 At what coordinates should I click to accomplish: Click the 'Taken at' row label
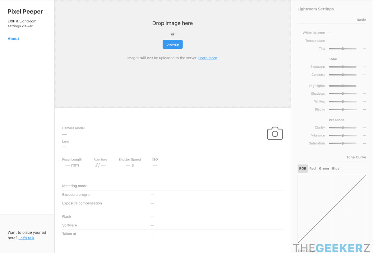coord(69,234)
